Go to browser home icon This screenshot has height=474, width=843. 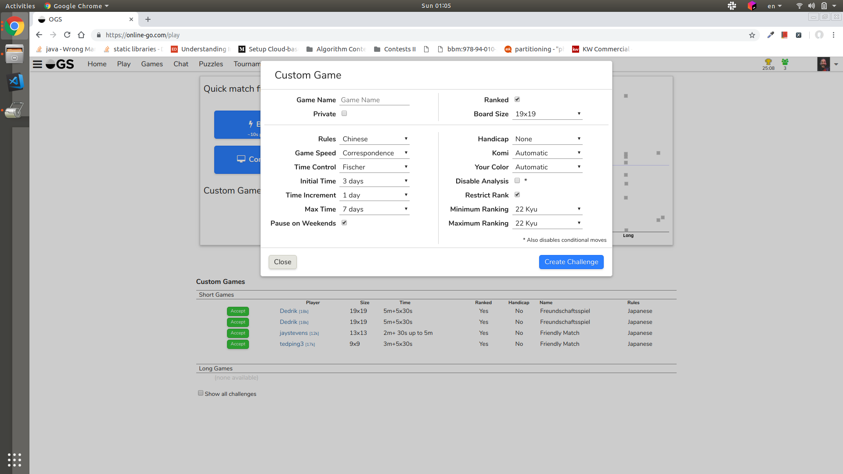click(81, 35)
